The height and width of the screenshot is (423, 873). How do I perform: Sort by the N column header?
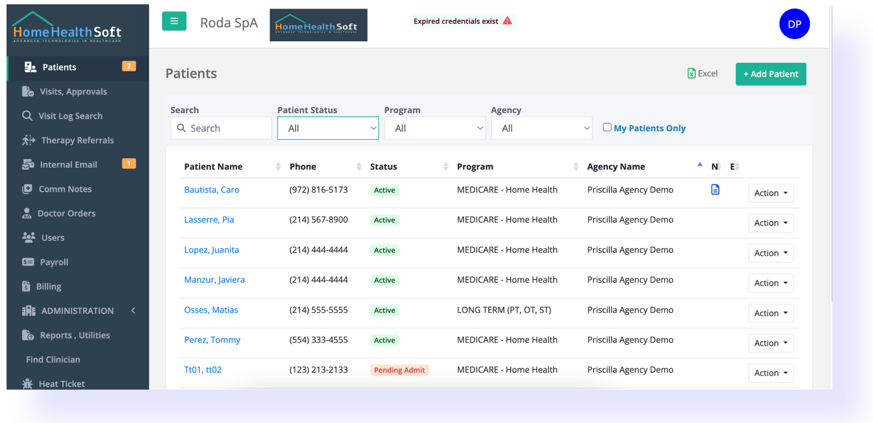point(716,167)
